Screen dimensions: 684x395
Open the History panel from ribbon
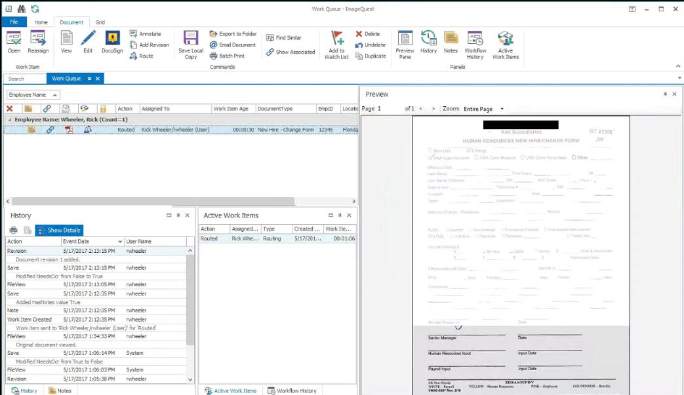tap(428, 42)
